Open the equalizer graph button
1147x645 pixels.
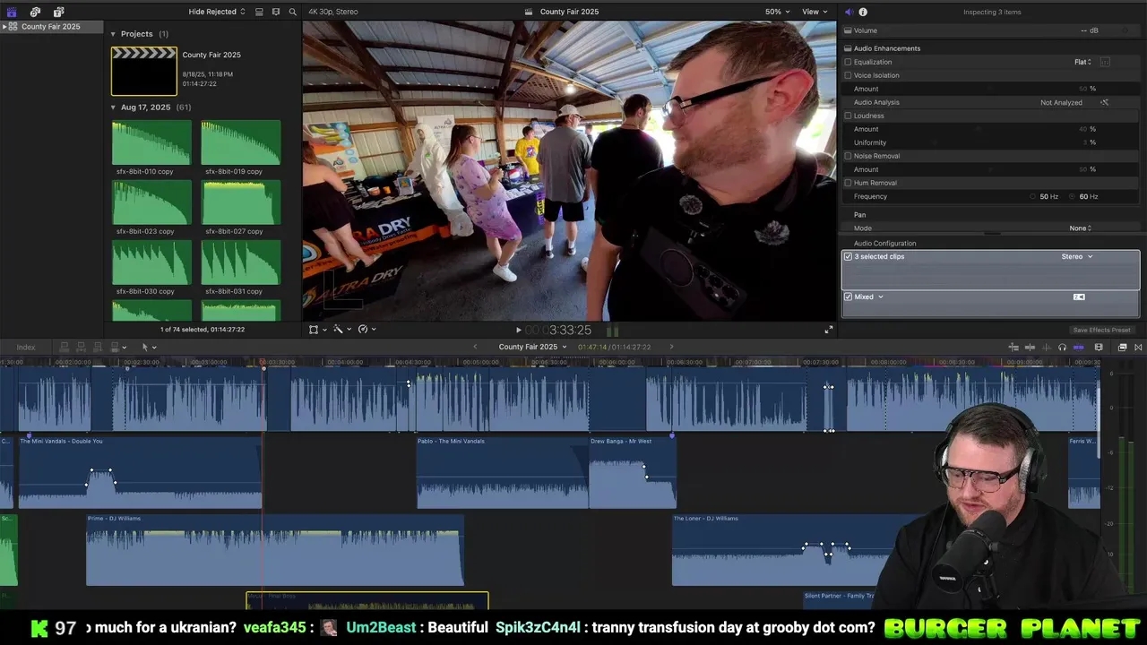pos(1105,62)
